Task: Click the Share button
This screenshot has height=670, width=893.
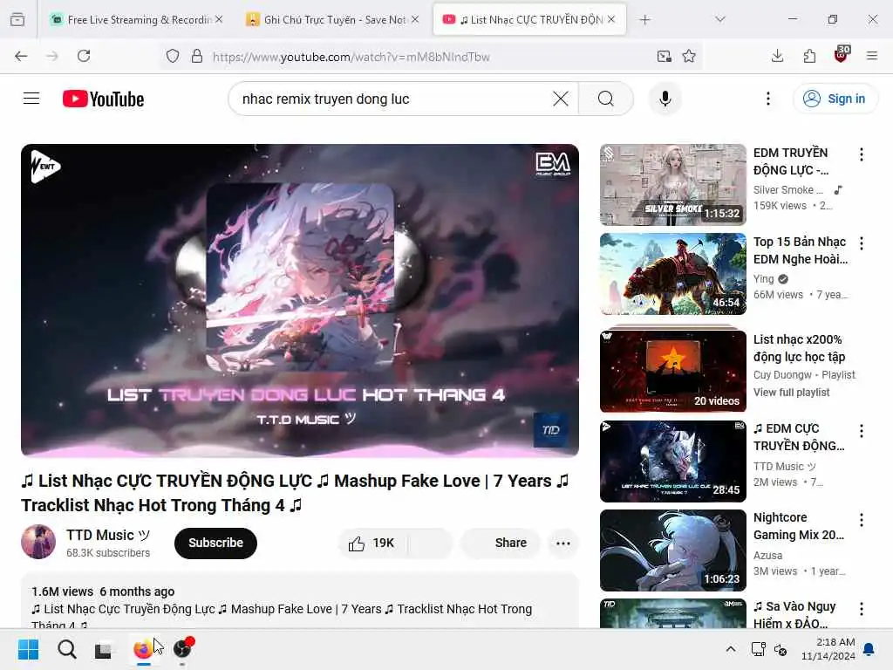Action: coord(501,543)
